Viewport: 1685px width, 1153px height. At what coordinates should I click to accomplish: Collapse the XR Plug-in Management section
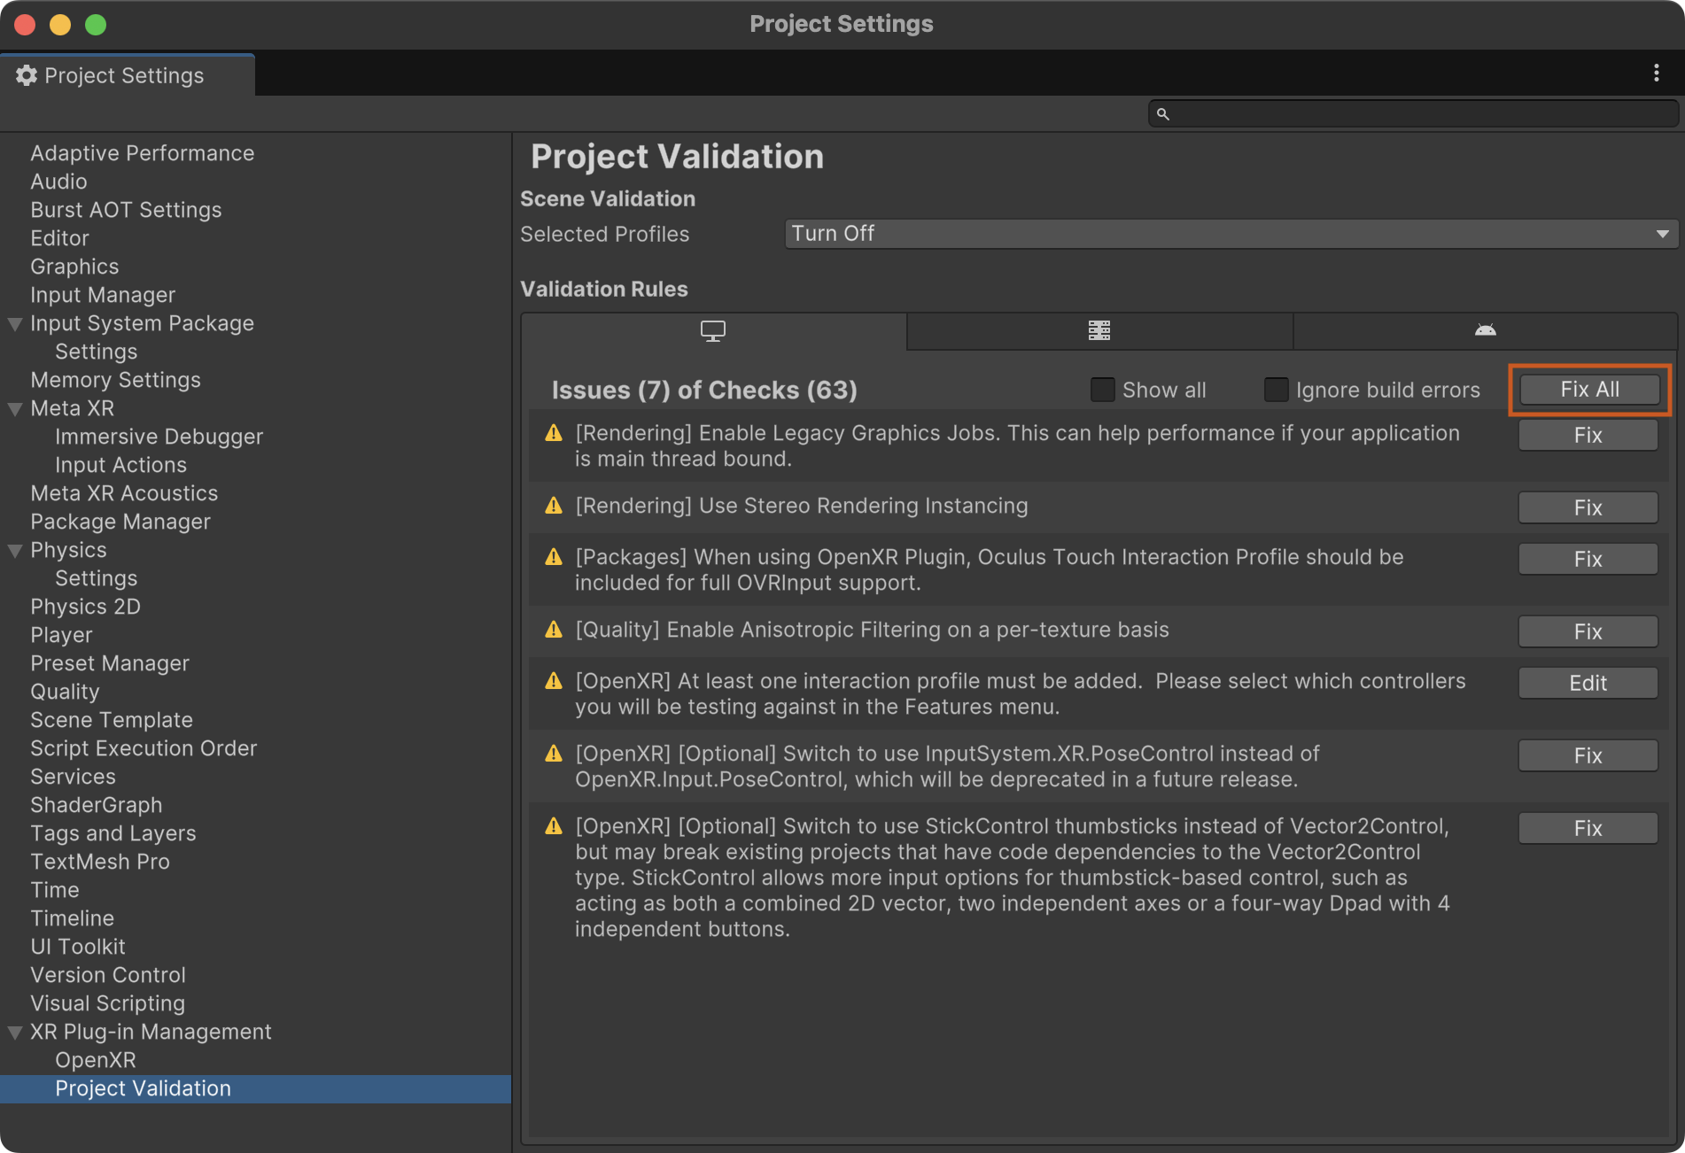(14, 1032)
